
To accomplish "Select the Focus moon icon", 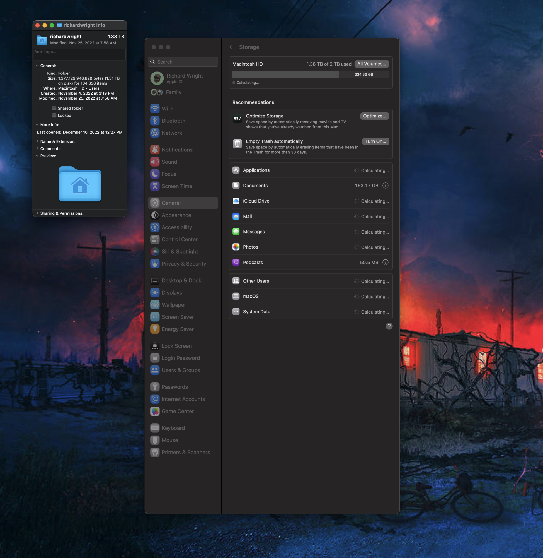I will (155, 174).
